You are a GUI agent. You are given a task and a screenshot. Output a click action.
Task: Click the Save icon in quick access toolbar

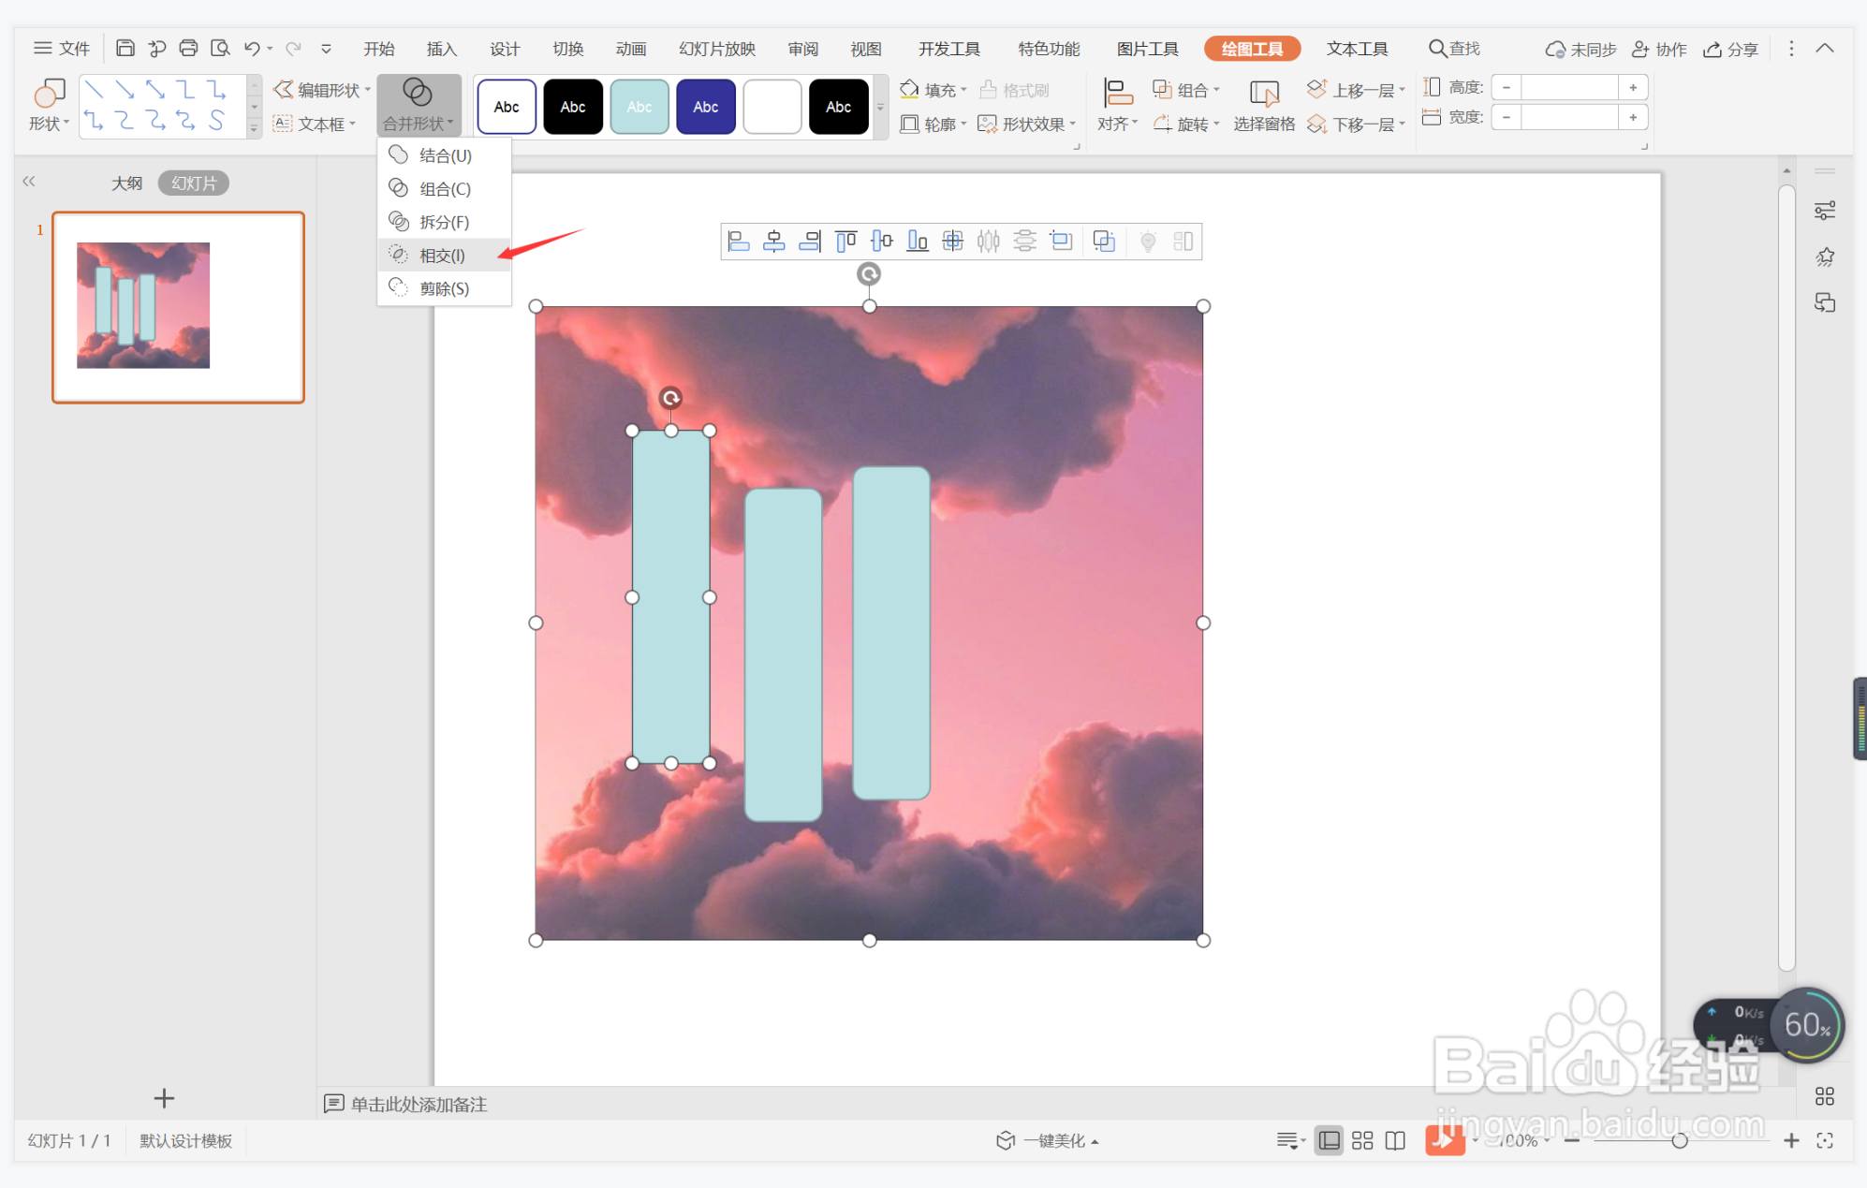click(125, 48)
